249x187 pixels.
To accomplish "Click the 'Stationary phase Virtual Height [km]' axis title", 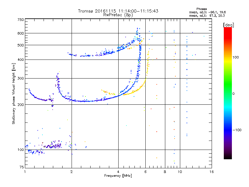I will click(14, 93).
